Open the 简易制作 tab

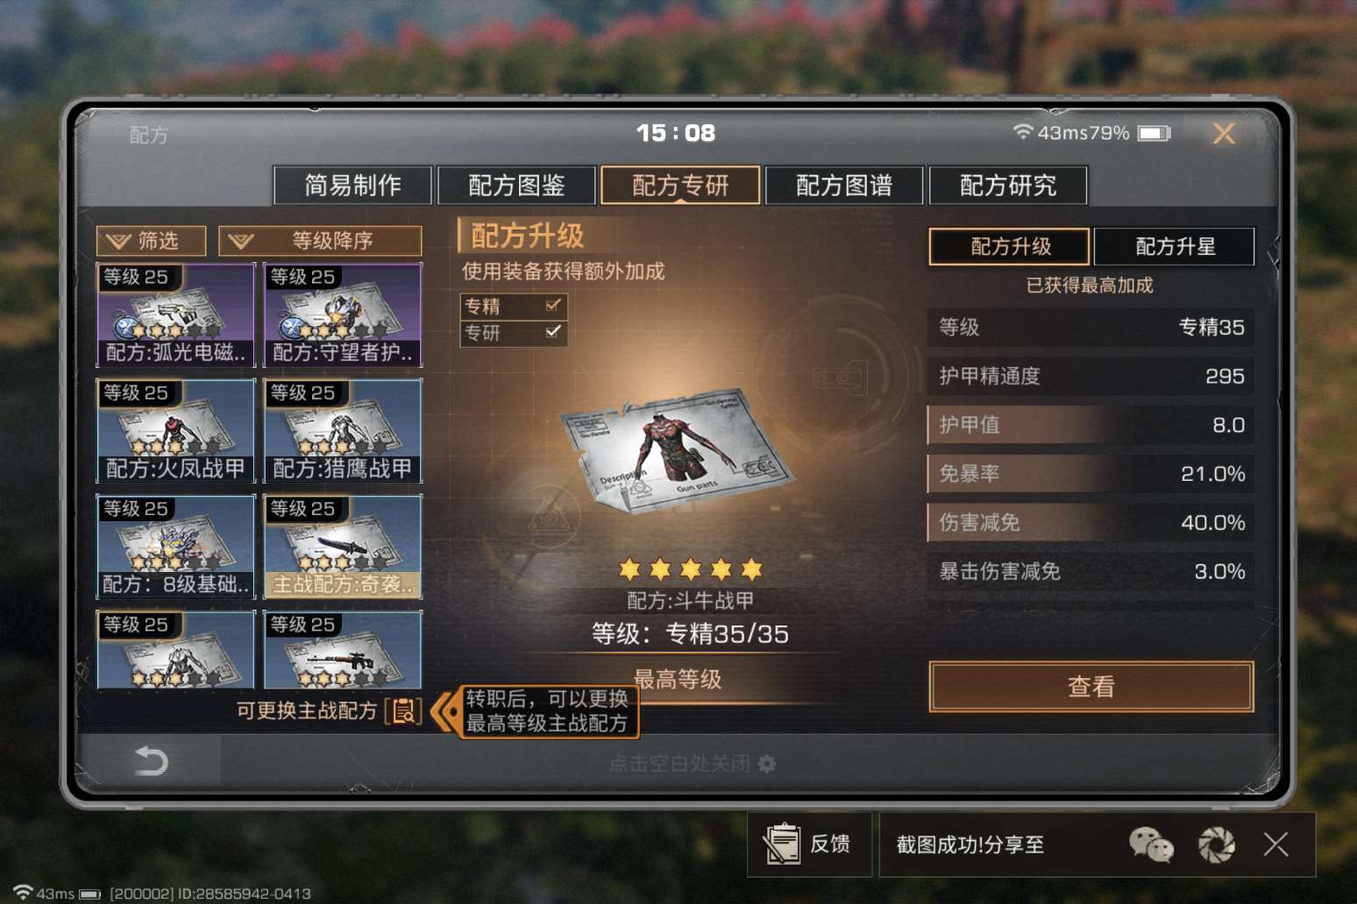pyautogui.click(x=352, y=185)
